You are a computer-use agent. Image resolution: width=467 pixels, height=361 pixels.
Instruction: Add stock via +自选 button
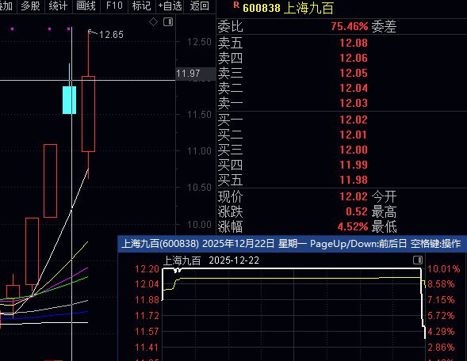click(170, 6)
